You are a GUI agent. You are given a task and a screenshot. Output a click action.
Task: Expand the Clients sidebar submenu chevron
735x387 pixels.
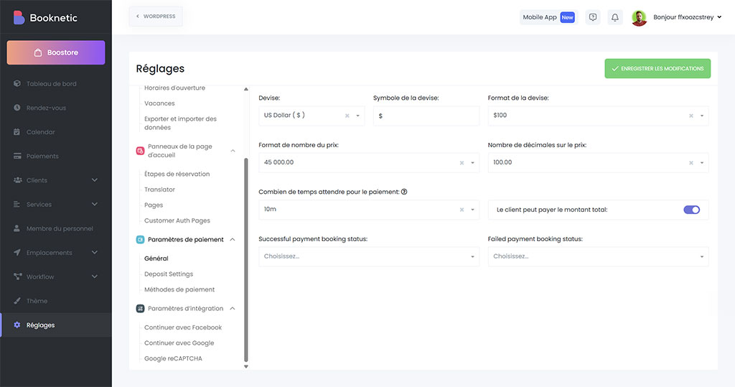pos(94,180)
